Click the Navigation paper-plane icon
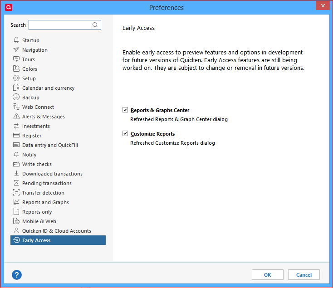Viewport: 333px width, 288px height. [16, 49]
